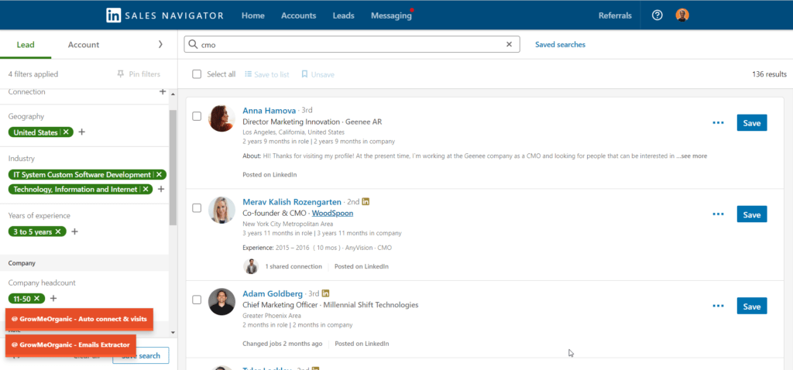Image resolution: width=793 pixels, height=370 pixels.
Task: Click the 136 results count
Action: point(769,74)
